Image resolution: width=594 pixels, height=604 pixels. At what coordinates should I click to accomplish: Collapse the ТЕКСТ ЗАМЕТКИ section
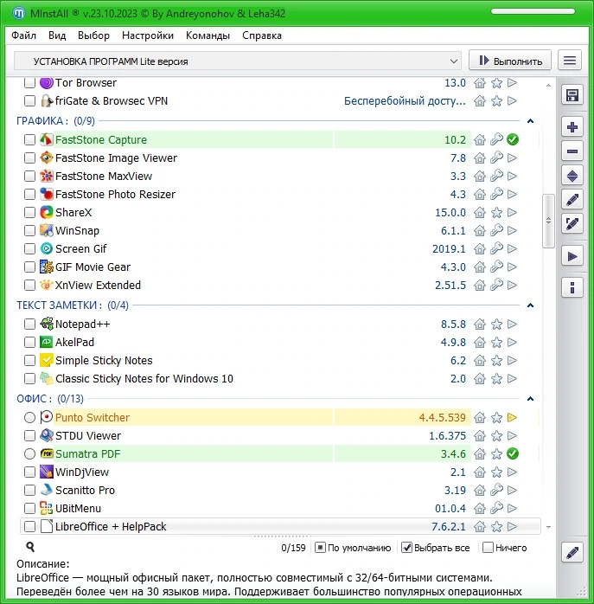pos(531,305)
